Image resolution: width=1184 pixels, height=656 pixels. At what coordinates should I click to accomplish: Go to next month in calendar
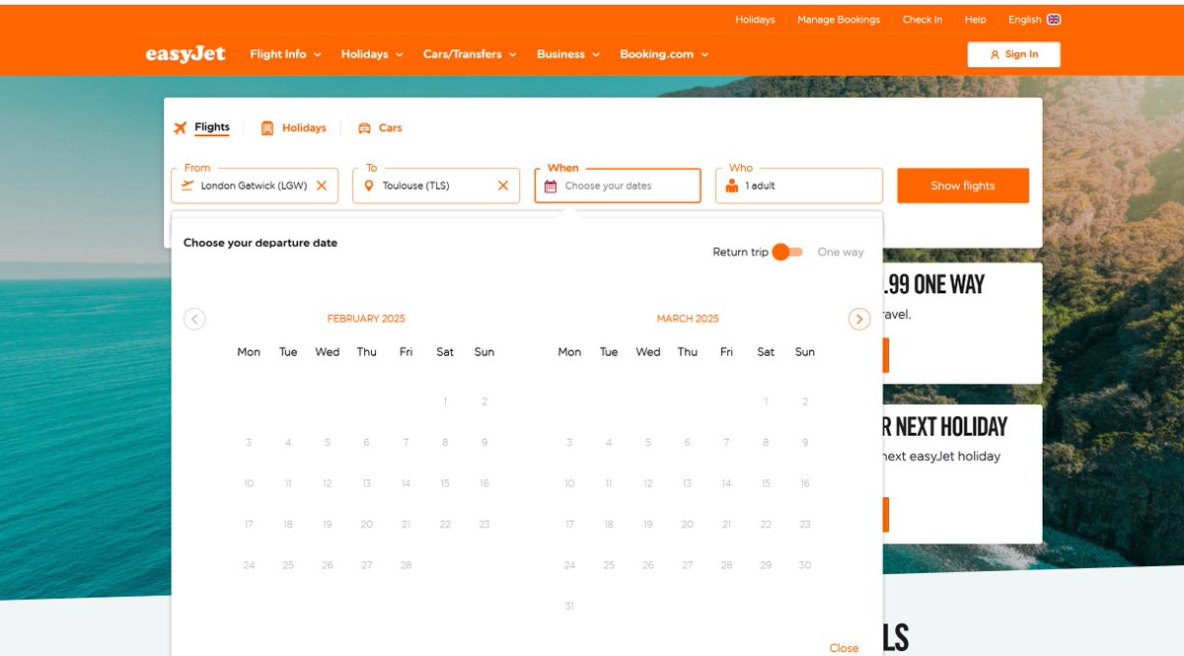click(859, 319)
